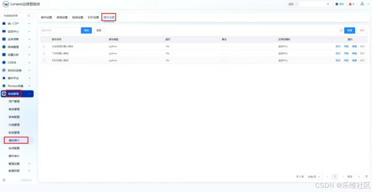Open 分组管理 in the sidebar
372x192 pixels.
[14, 125]
